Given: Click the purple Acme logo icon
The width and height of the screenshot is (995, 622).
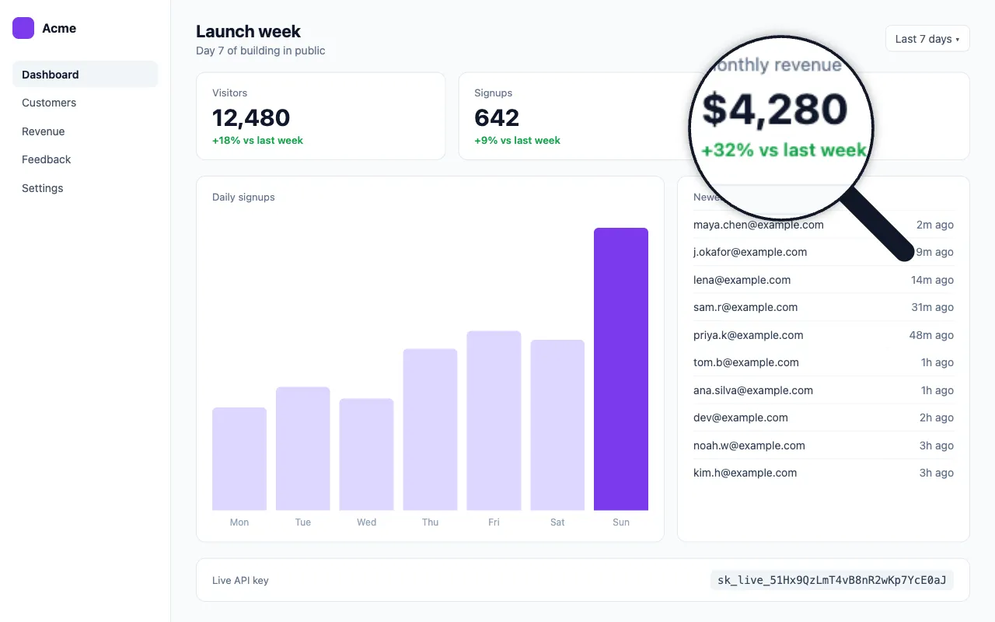Looking at the screenshot, I should tap(23, 28).
